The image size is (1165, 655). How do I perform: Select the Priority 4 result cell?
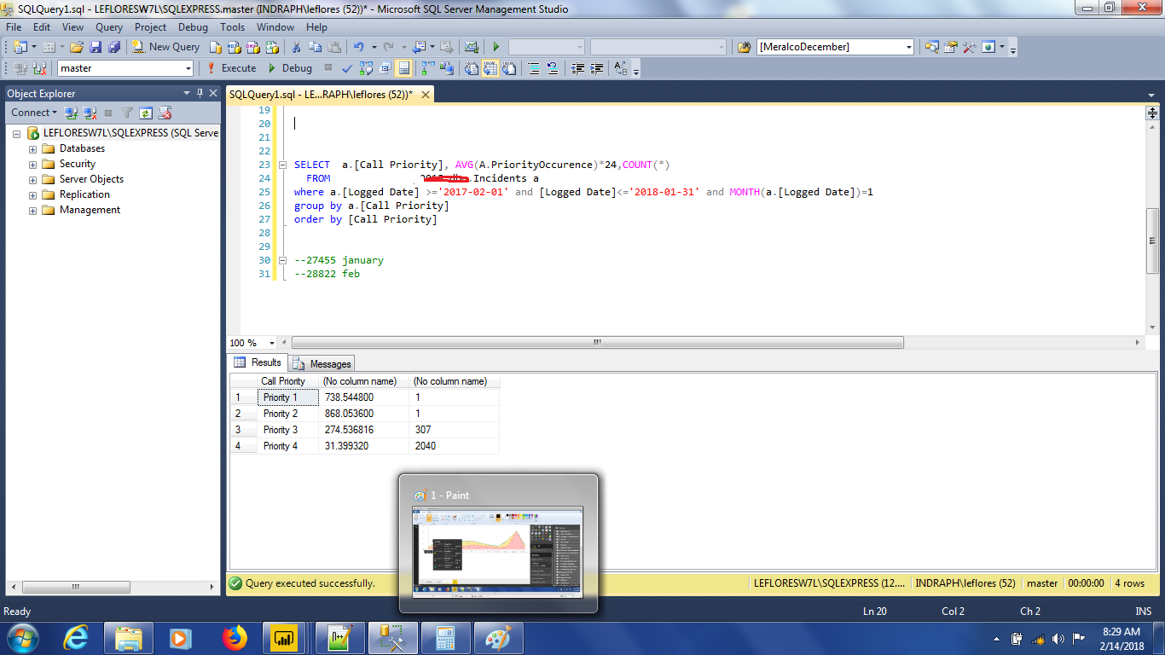pos(288,446)
